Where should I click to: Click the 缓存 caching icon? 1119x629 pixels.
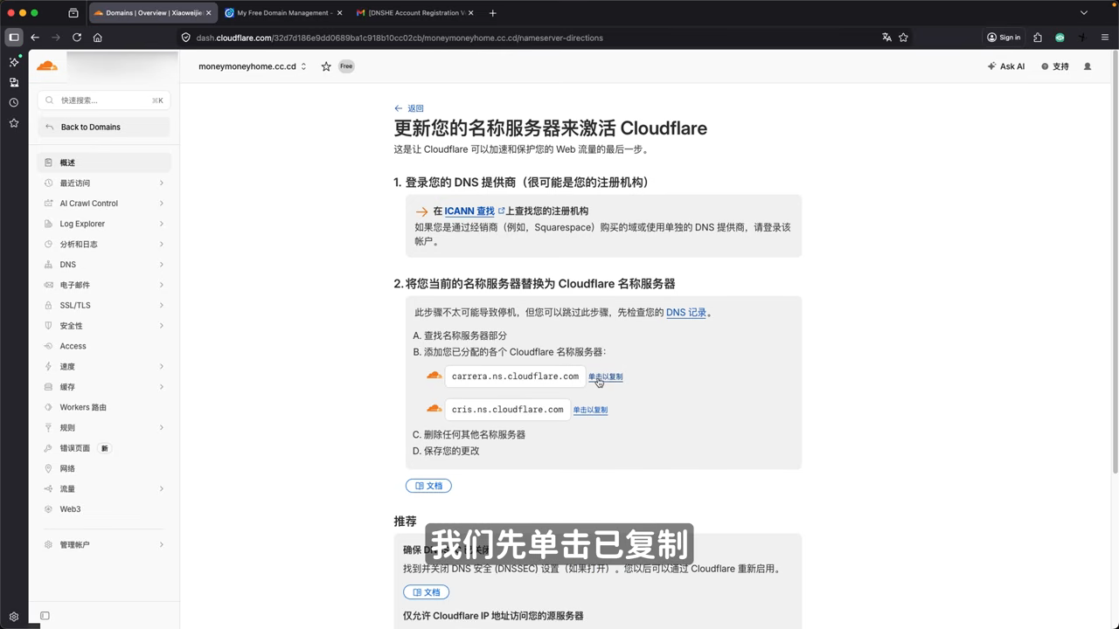(x=49, y=387)
